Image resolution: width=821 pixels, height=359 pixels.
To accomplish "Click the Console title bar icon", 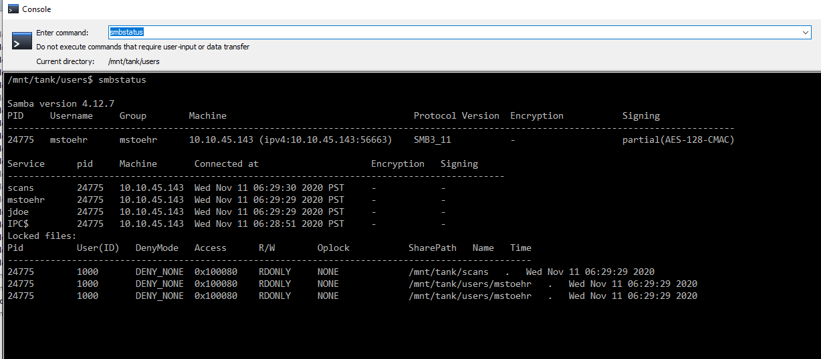I will coord(13,9).
